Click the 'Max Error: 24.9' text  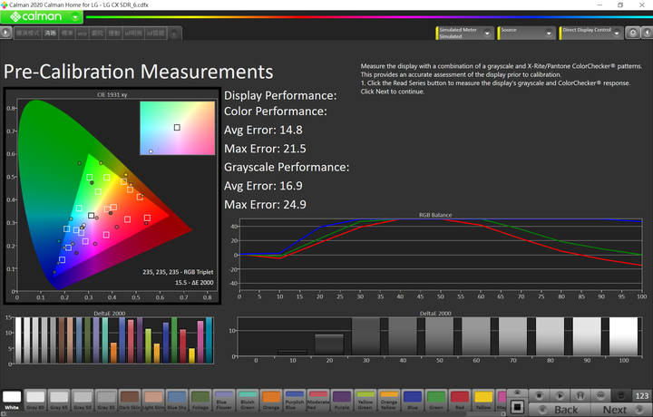(265, 205)
